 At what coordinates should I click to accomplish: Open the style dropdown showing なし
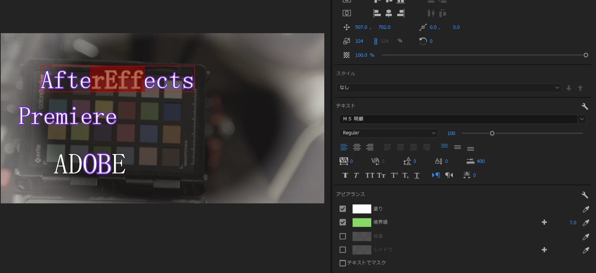[449, 88]
